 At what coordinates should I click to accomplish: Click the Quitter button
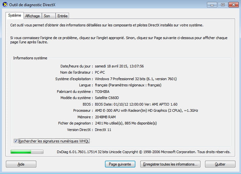220,164
